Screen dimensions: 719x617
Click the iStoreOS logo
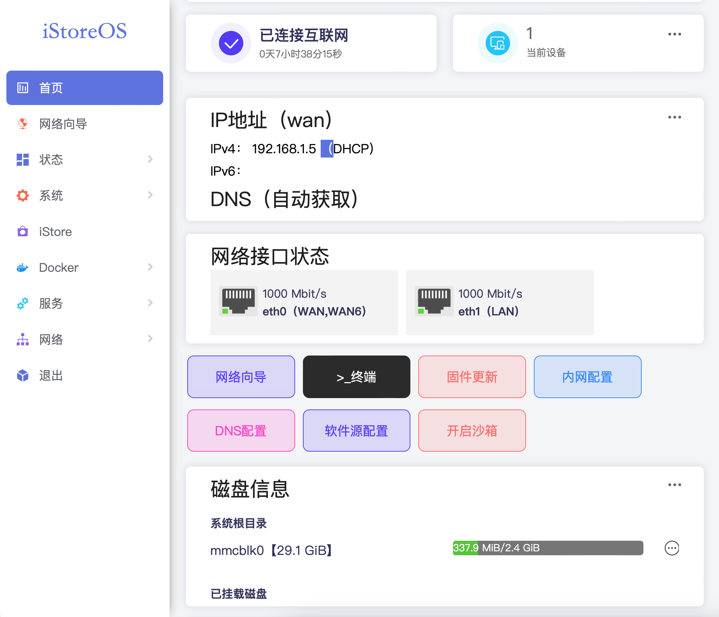pos(84,31)
